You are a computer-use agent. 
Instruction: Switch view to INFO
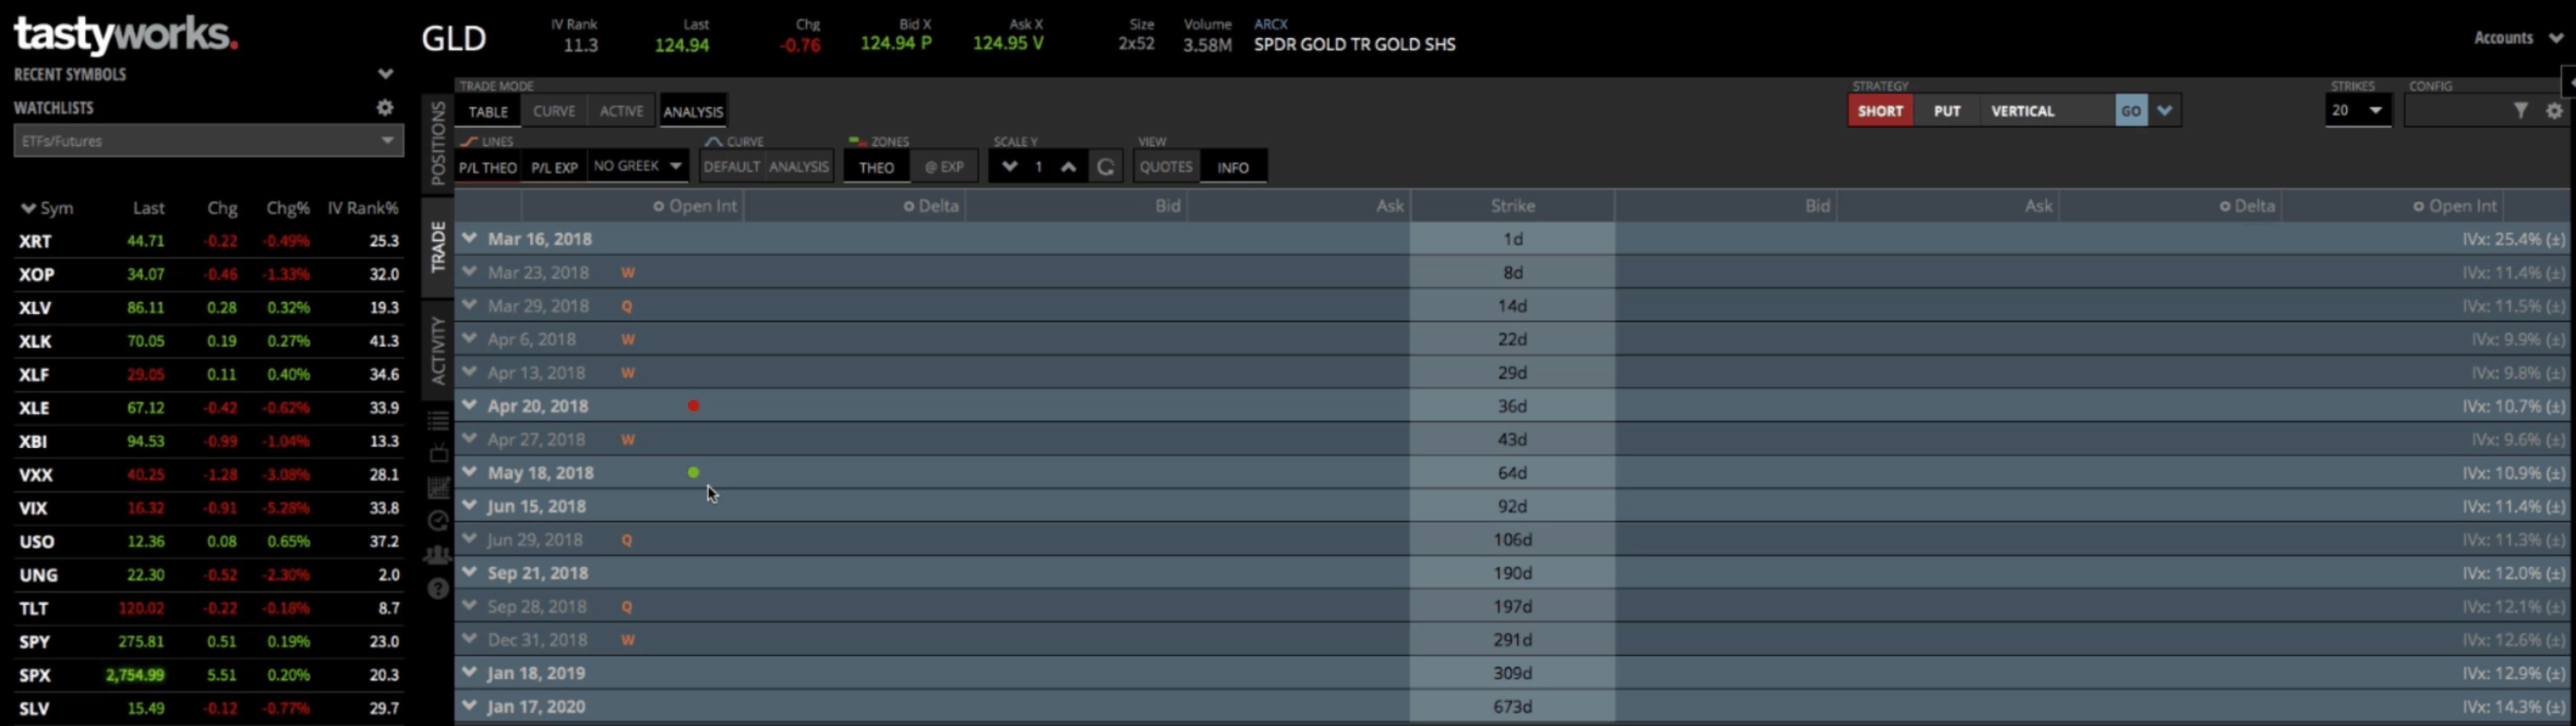(x=1233, y=167)
